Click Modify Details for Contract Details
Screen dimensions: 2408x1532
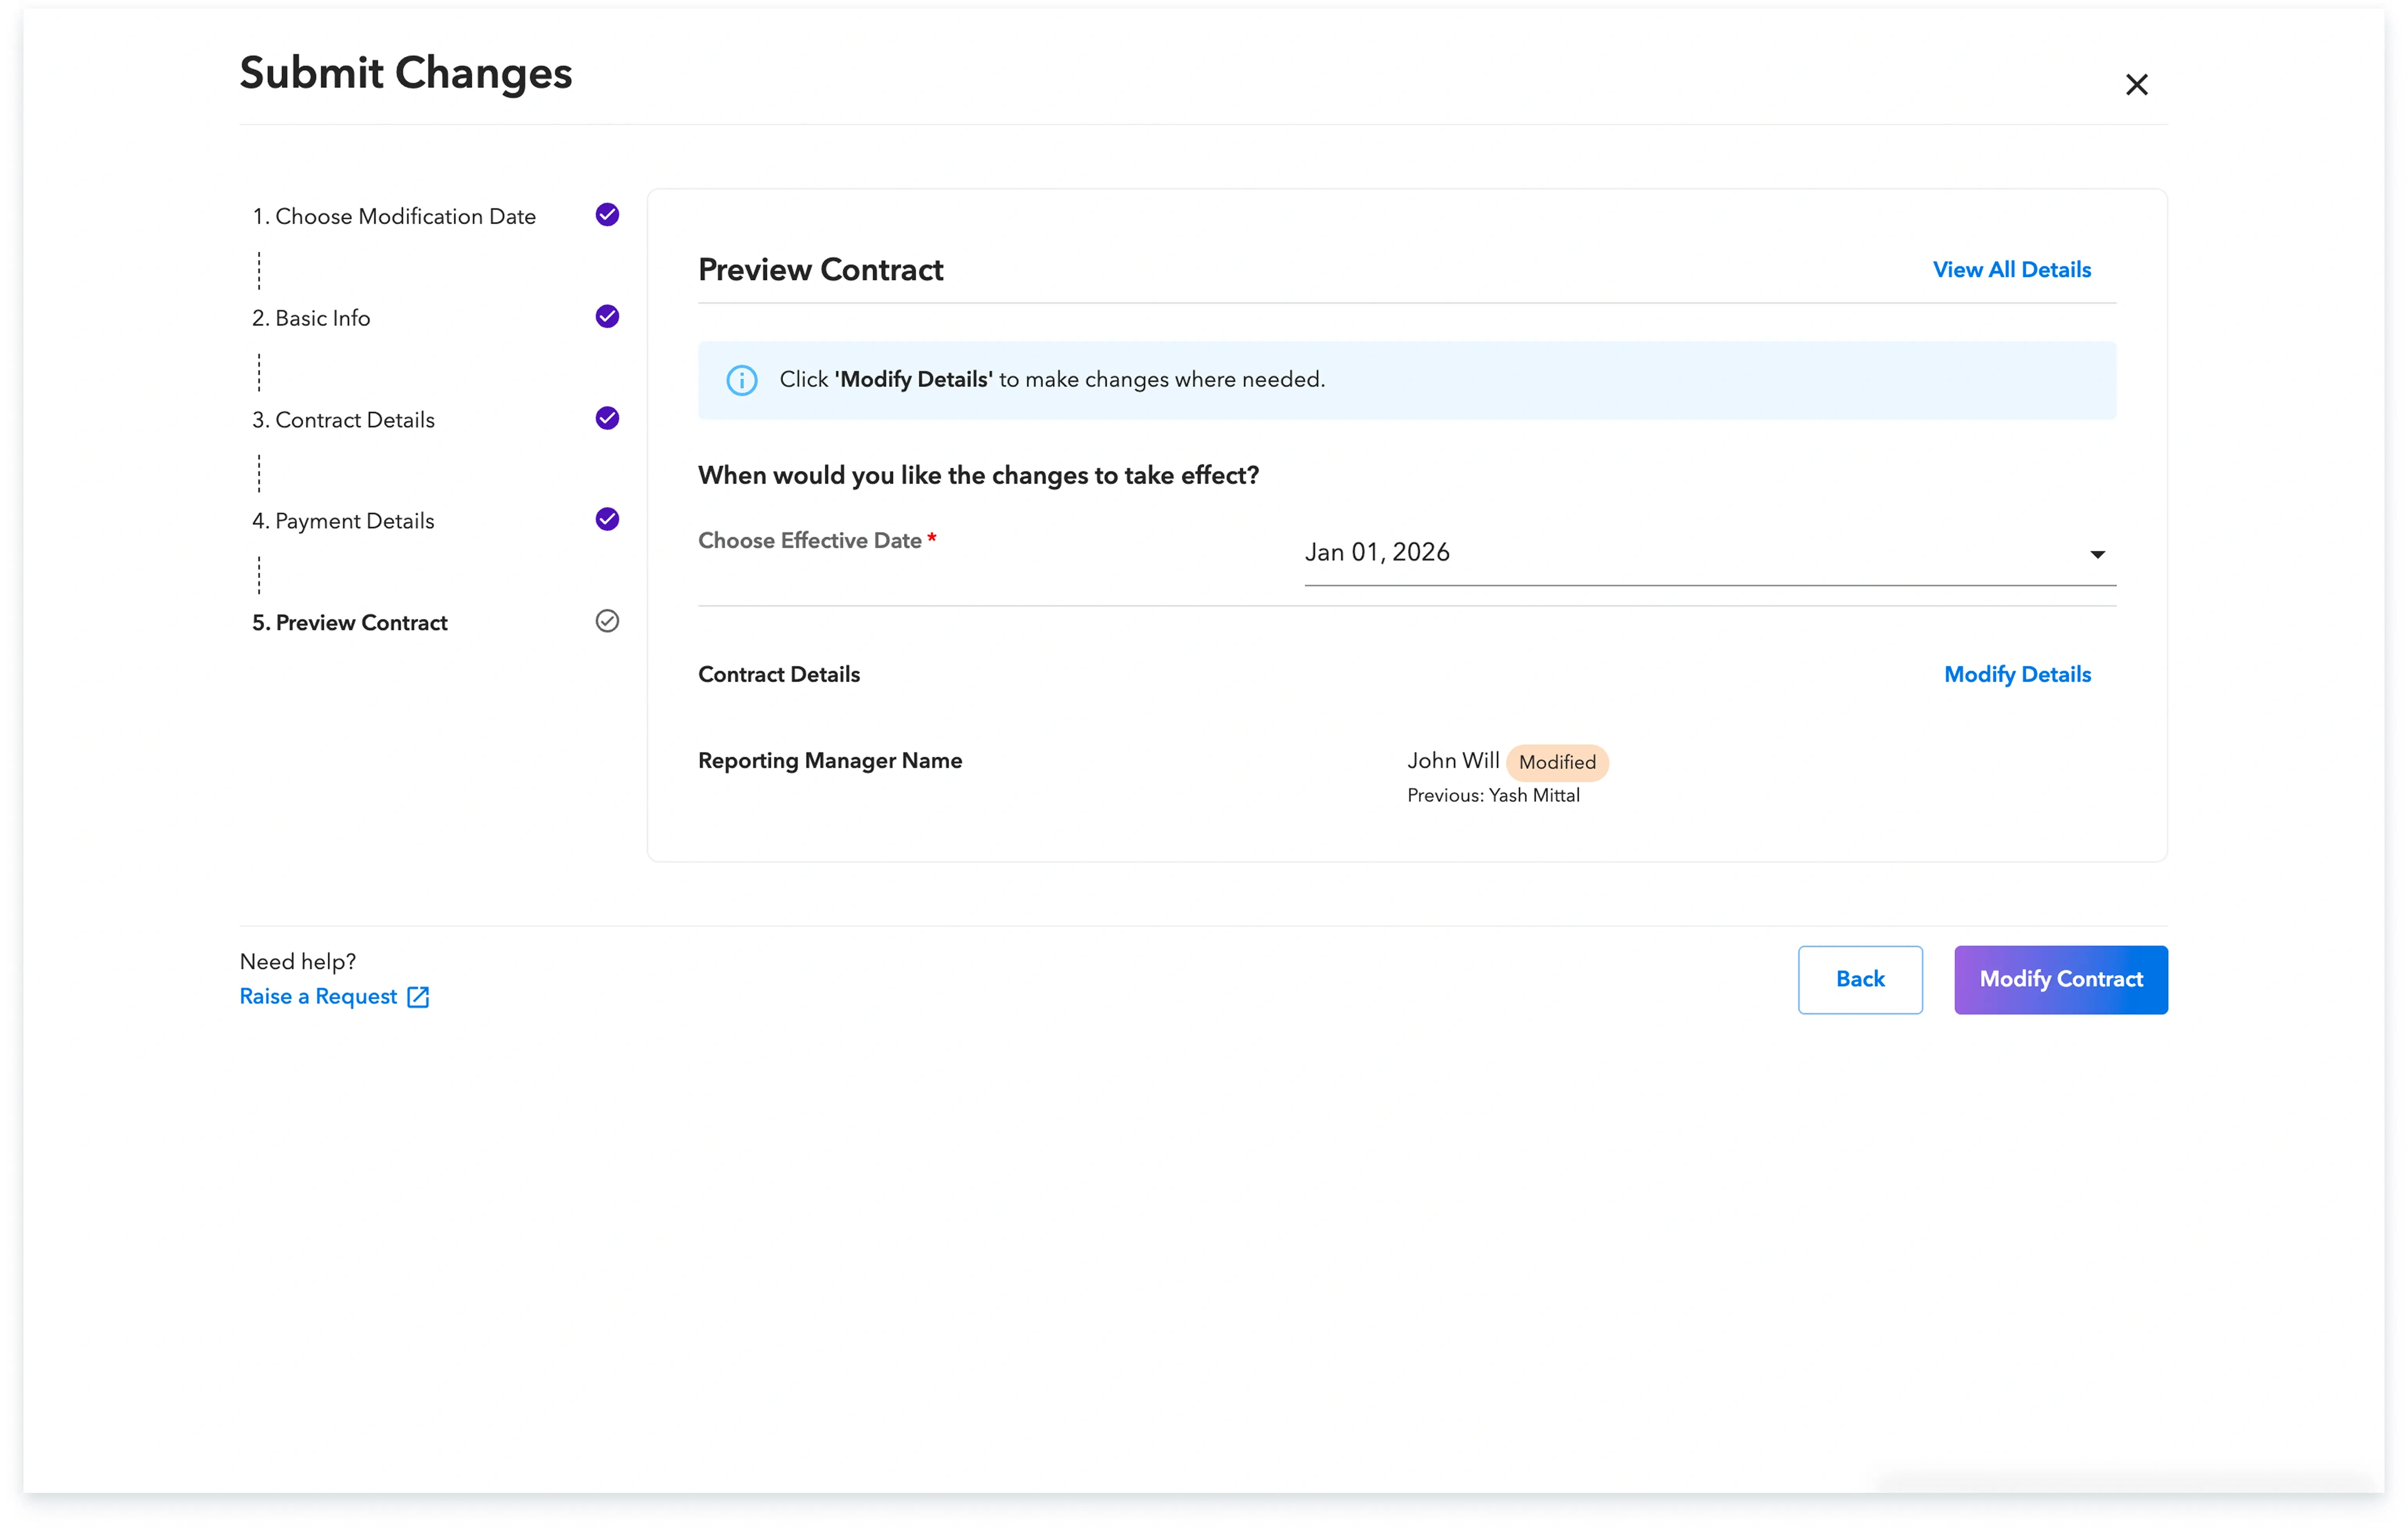pyautogui.click(x=2017, y=674)
